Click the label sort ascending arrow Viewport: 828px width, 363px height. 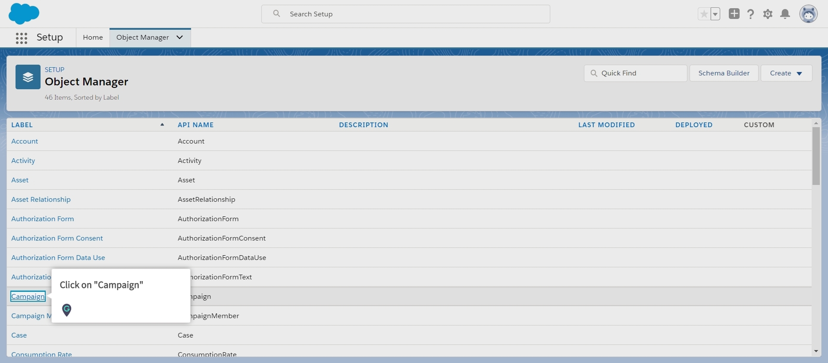[x=162, y=125]
